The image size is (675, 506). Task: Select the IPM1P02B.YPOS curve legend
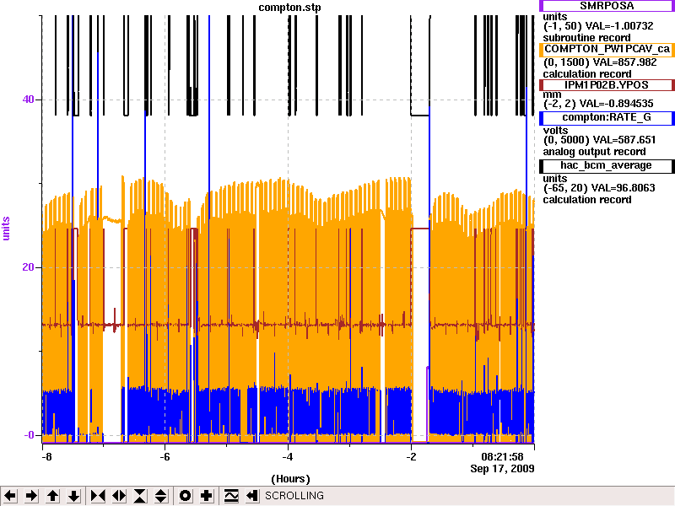(607, 85)
